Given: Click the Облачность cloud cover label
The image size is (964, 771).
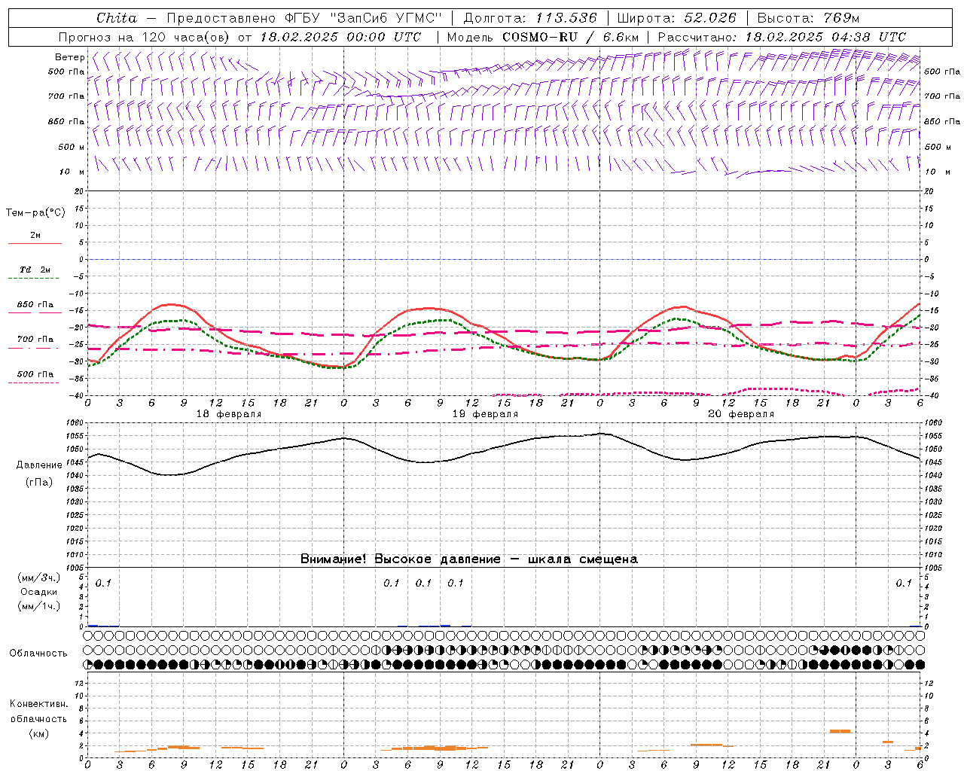Looking at the screenshot, I should (x=38, y=653).
